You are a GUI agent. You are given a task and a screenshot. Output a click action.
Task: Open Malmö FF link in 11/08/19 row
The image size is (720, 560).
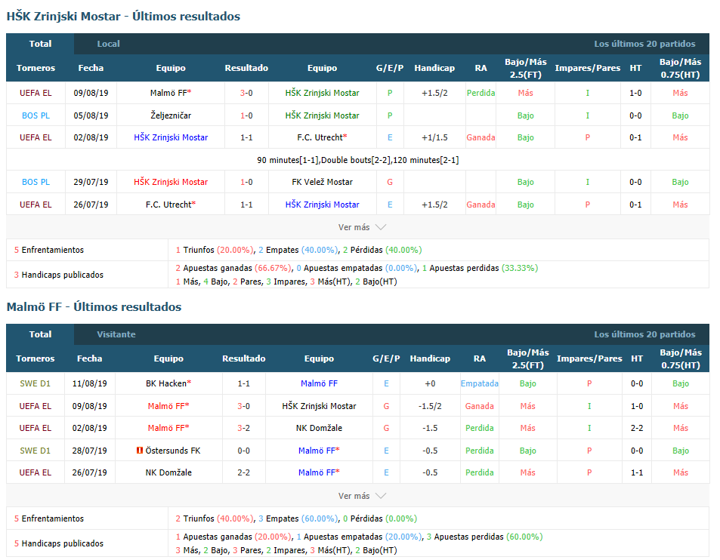(x=319, y=383)
